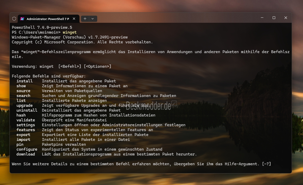Click the '[-?]' help argument text
Screen dimensions: 303x185
(266, 164)
